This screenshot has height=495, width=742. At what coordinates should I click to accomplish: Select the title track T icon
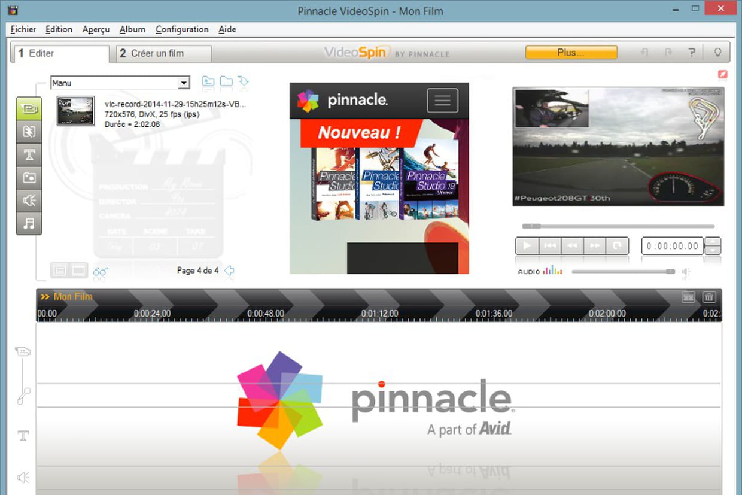(23, 436)
